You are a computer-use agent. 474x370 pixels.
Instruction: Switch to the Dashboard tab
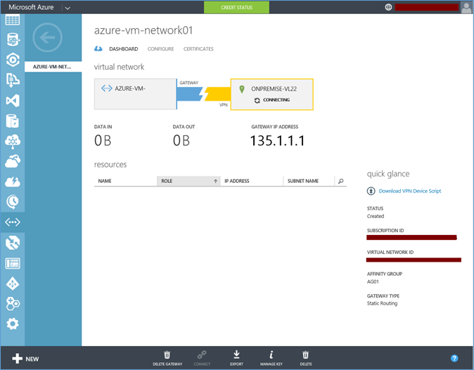coord(124,49)
